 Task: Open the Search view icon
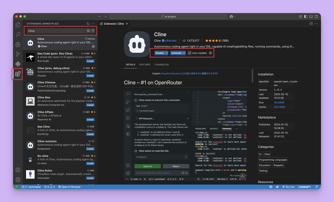point(18,34)
